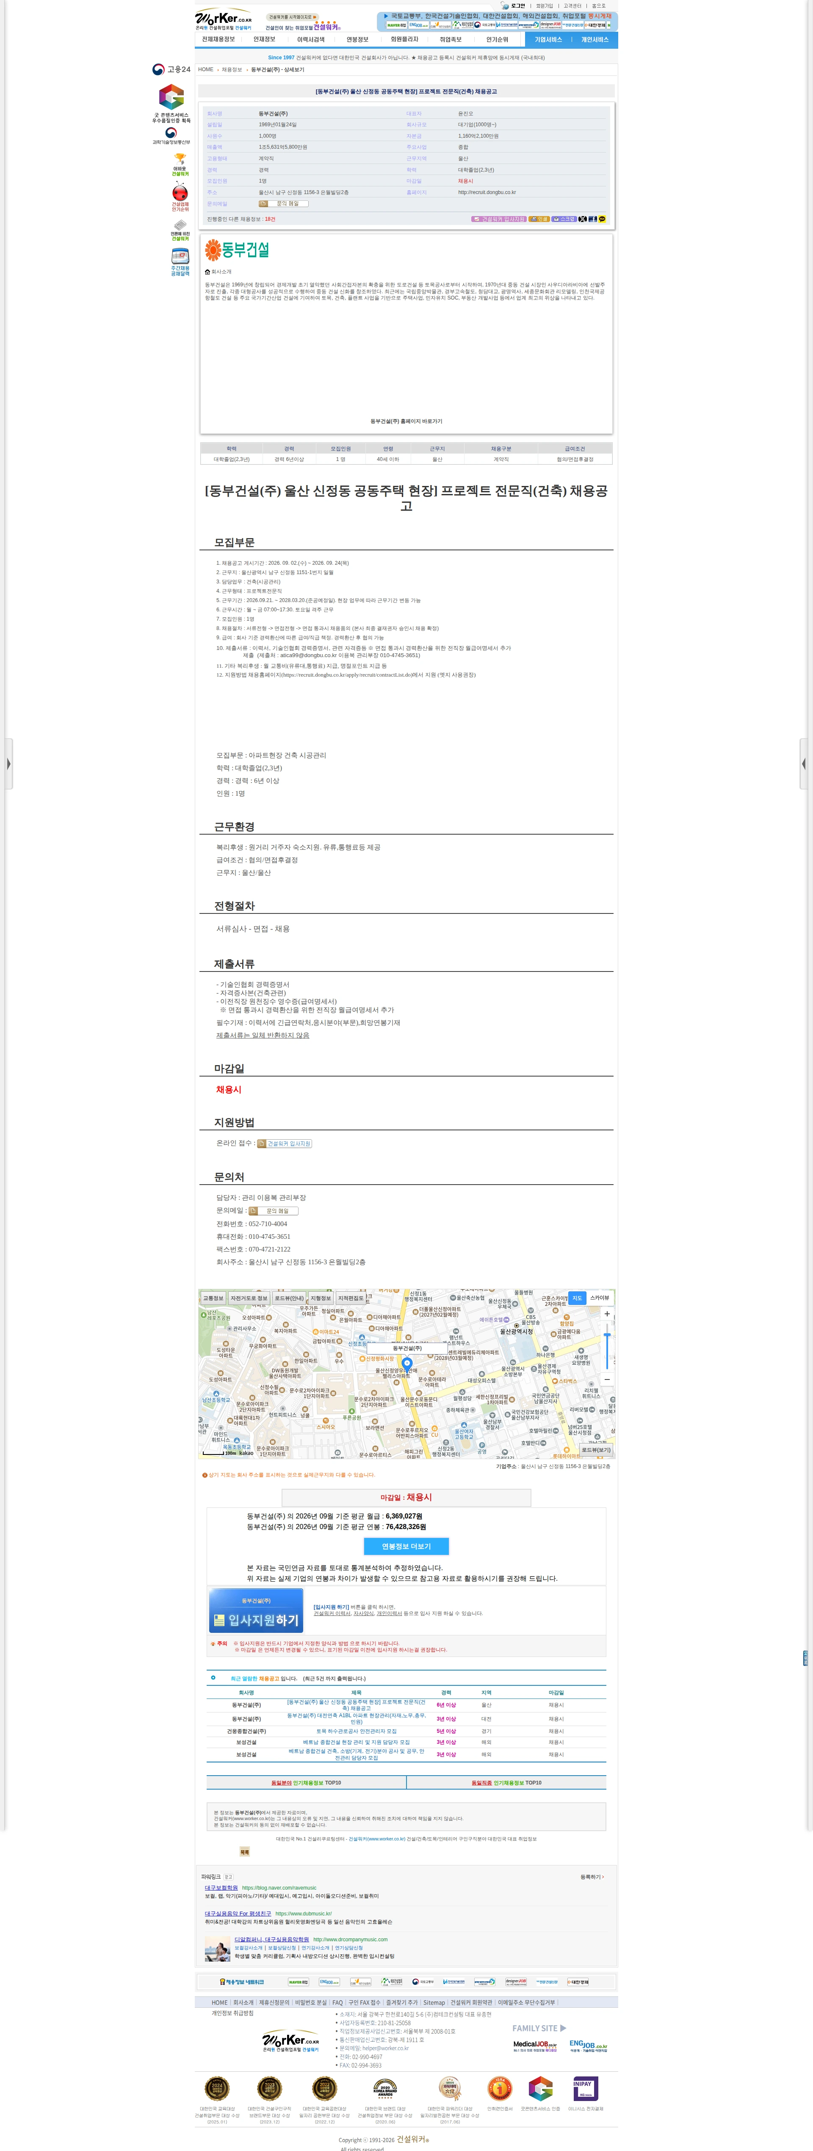The image size is (813, 2151).
Task: Show 교통정보 on the map
Action: click(213, 1298)
